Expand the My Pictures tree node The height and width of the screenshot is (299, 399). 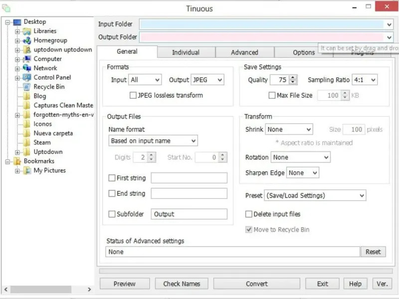[x=17, y=171]
